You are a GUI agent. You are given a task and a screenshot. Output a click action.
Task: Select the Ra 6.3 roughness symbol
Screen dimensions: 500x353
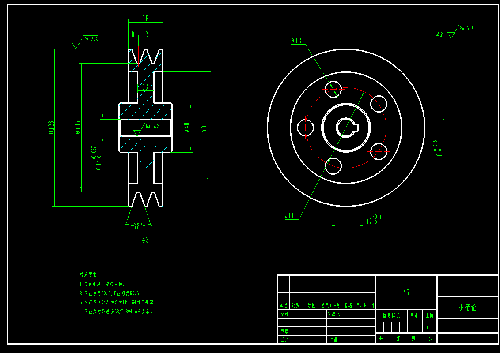[461, 31]
